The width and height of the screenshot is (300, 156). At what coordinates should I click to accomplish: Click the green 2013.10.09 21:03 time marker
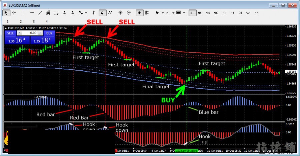coord(187,151)
